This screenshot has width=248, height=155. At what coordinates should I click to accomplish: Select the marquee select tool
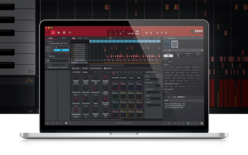point(110,38)
